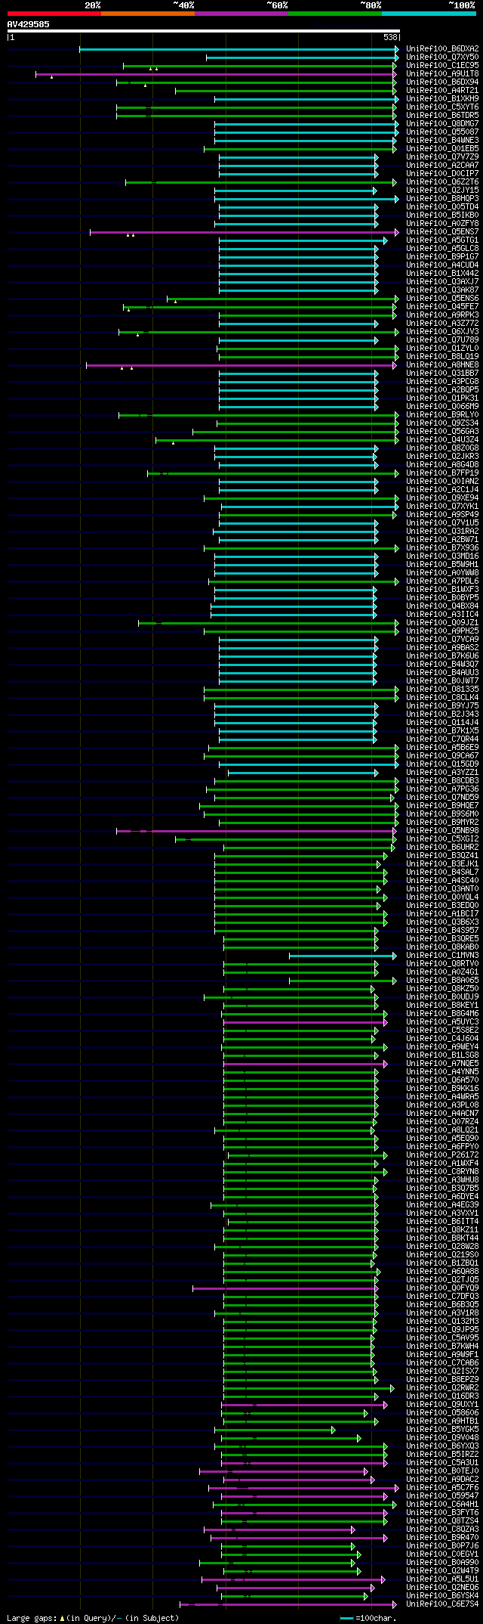Select hit label UniRef100_C1MVN3

coord(442,956)
